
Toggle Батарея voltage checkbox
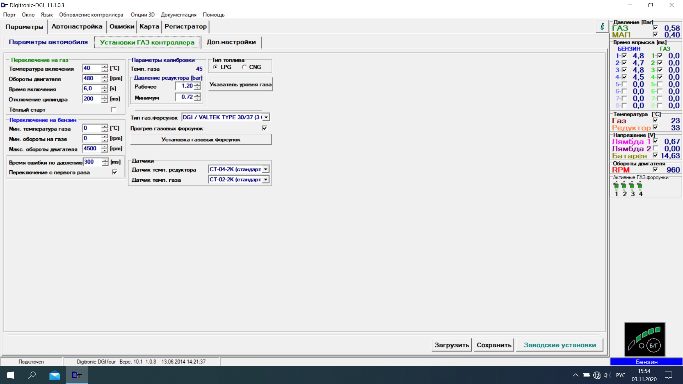tap(655, 155)
